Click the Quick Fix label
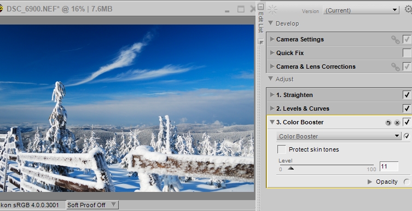This screenshot has width=412, height=211. 290,53
